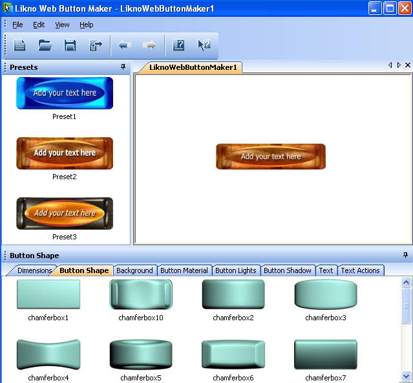The image size is (413, 383).
Task: Click the chamferbox10 label text
Action: 141,318
